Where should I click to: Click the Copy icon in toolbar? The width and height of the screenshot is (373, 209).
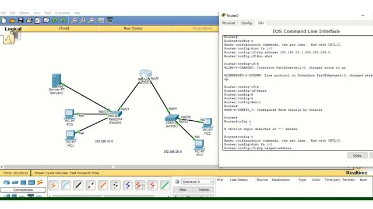click(x=38, y=21)
